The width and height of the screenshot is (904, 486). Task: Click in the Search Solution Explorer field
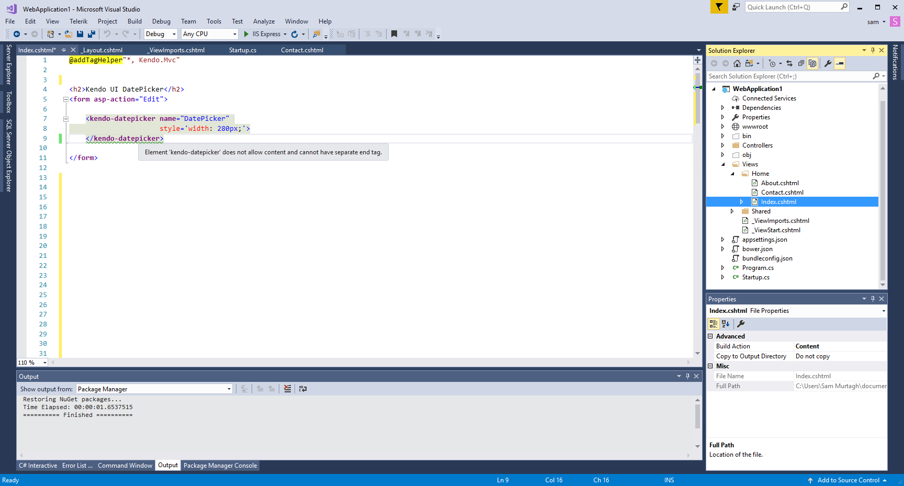tap(789, 76)
